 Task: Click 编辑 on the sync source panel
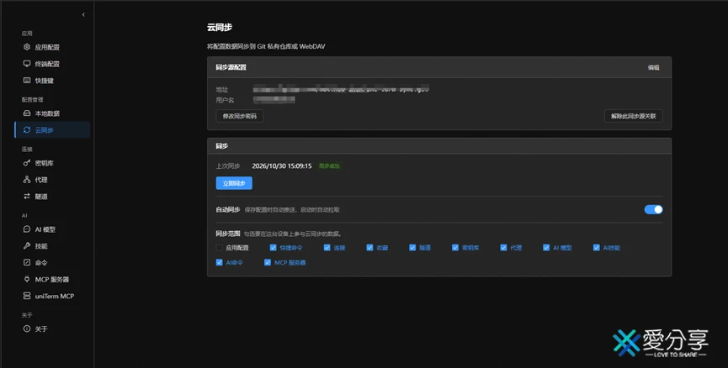pyautogui.click(x=654, y=68)
